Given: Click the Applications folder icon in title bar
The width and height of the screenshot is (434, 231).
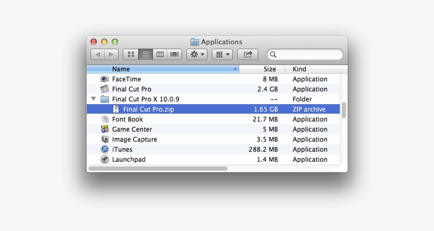Looking at the screenshot, I should [195, 42].
